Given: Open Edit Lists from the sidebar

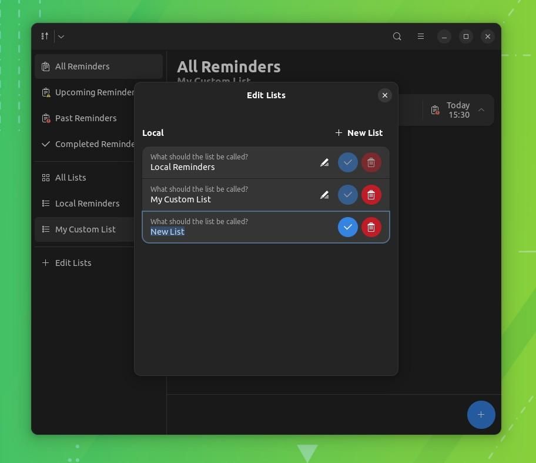Looking at the screenshot, I should (x=73, y=262).
